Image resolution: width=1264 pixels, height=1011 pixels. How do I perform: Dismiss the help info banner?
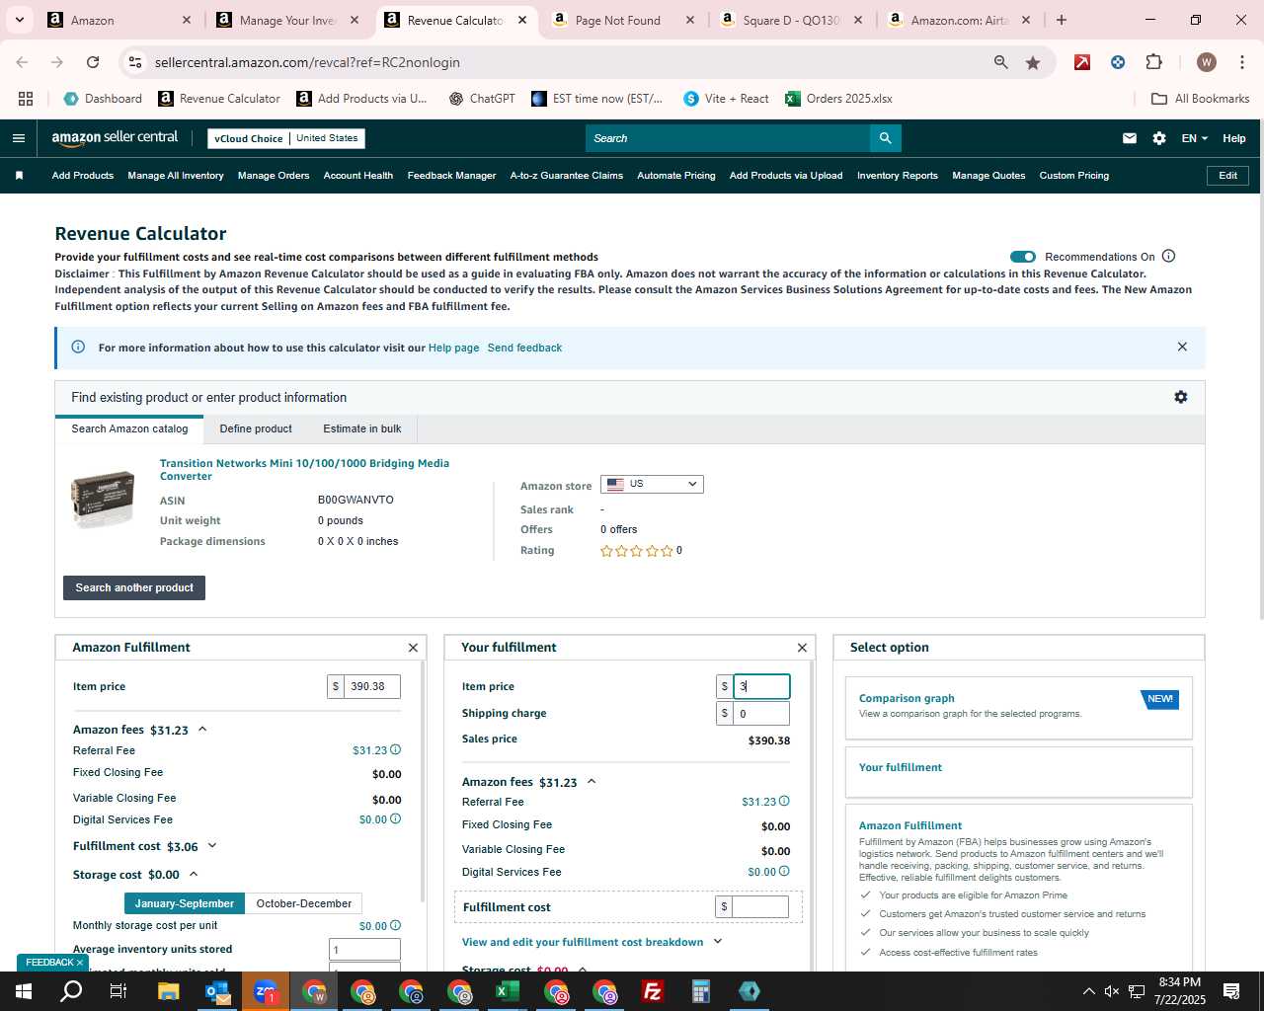tap(1182, 347)
